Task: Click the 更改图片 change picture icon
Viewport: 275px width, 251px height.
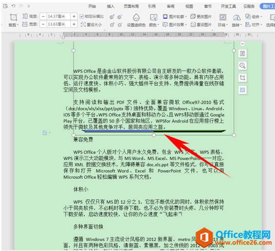Action: [x=201, y=17]
